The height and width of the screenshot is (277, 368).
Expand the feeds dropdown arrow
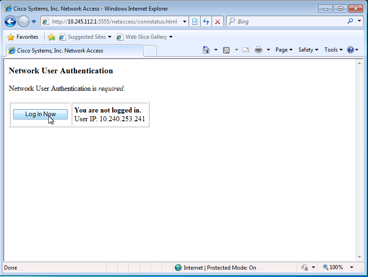point(236,50)
